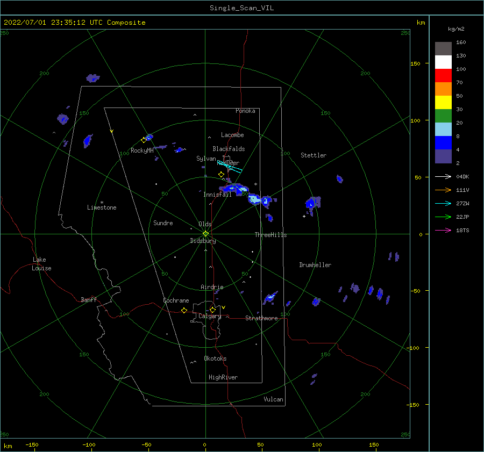Click the yellow diamond marker over Calgary
This screenshot has height=452, width=484.
point(212,310)
